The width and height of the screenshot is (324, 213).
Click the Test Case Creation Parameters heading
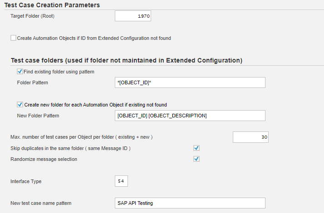(x=52, y=5)
